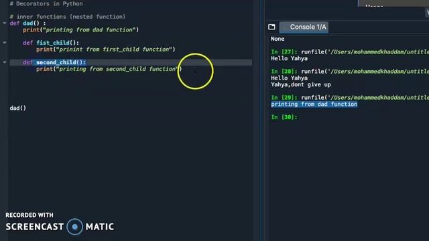This screenshot has height=241, width=429.
Task: Click the 'printing from second_child function' print line
Action: point(109,69)
